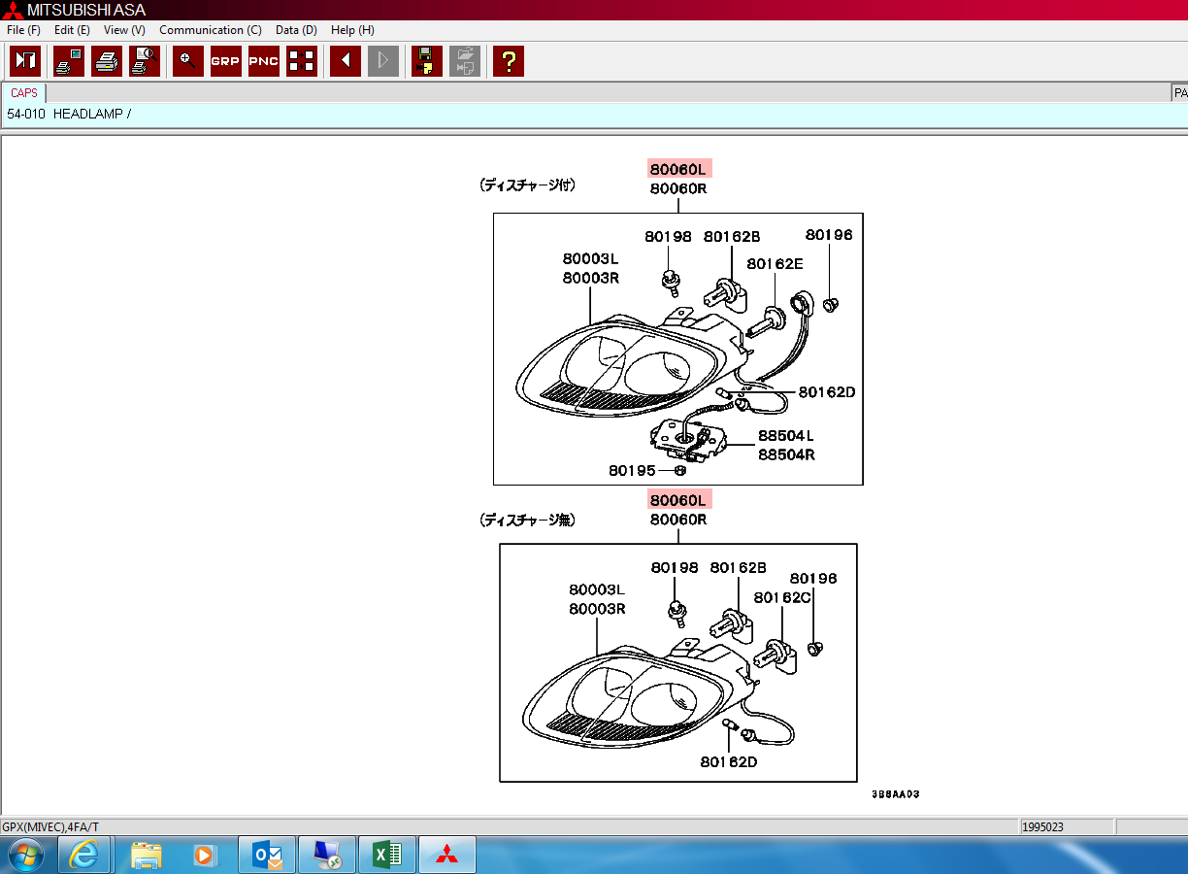Switch to Outlook in the taskbar
1188x874 pixels.
[265, 855]
